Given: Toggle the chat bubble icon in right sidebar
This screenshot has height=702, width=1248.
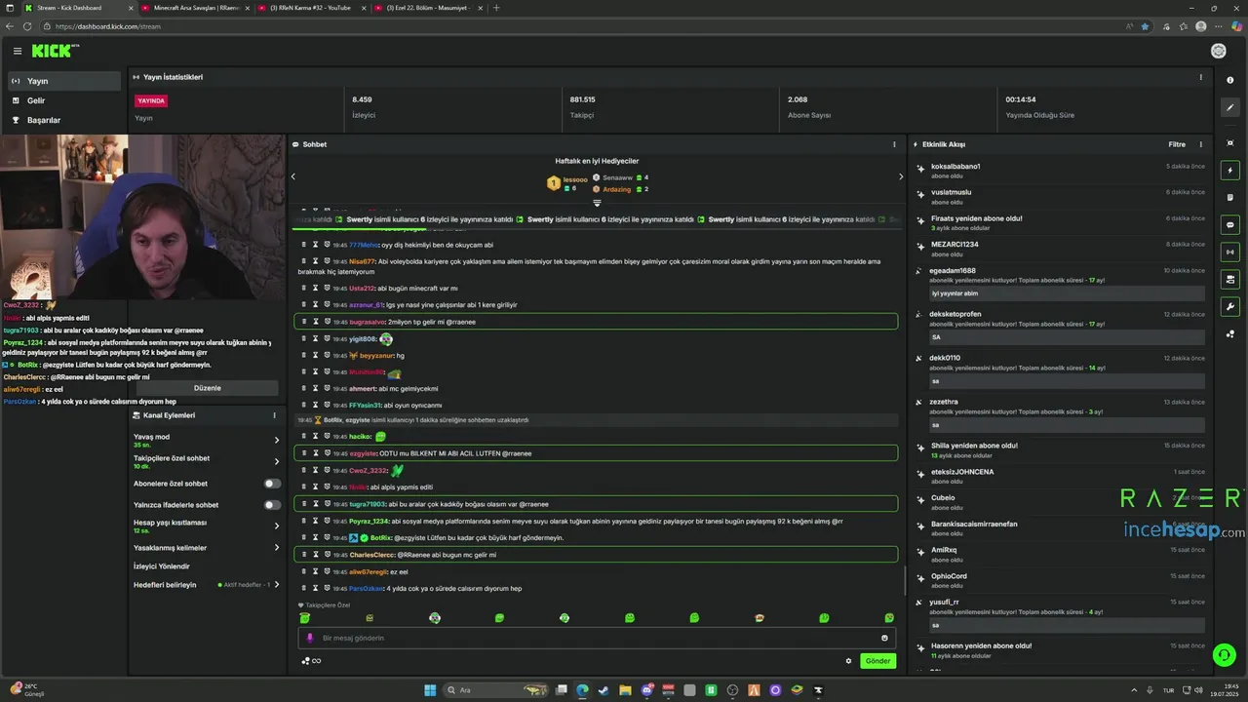Looking at the screenshot, I should coord(1230,224).
